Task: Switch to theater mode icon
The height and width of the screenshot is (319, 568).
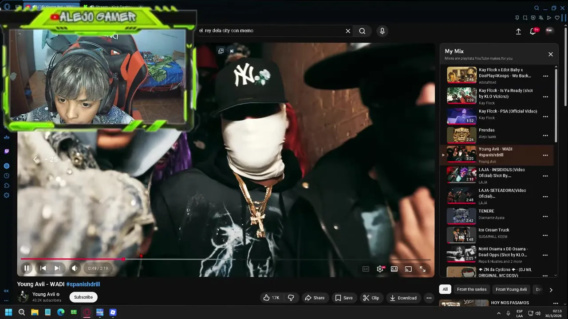Action: point(394,269)
